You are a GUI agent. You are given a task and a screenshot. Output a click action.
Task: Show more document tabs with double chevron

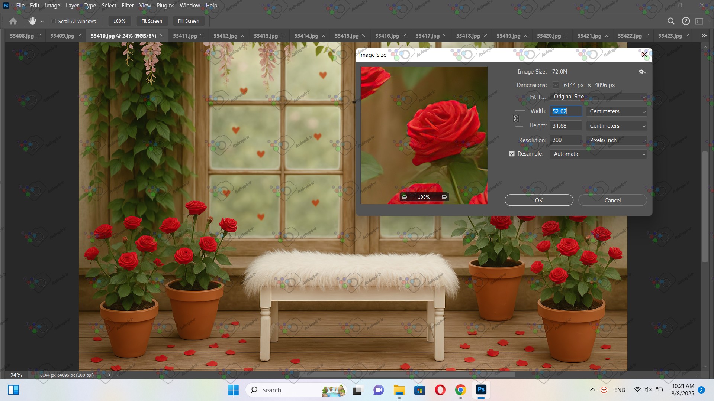pos(704,36)
